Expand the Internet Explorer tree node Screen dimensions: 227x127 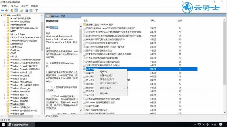point(5,25)
